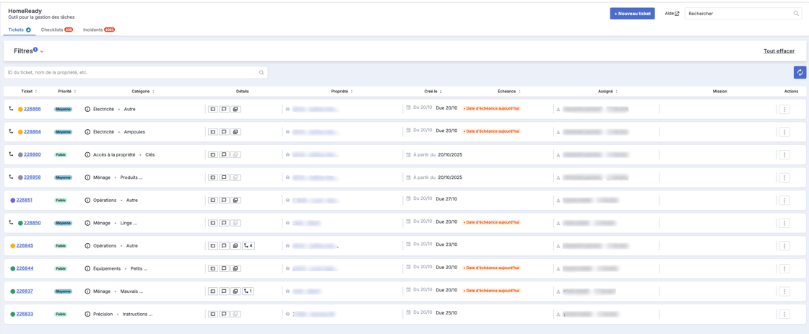The width and height of the screenshot is (809, 334).
Task: Open the comment icon for ticket 226833
Action: click(224, 314)
